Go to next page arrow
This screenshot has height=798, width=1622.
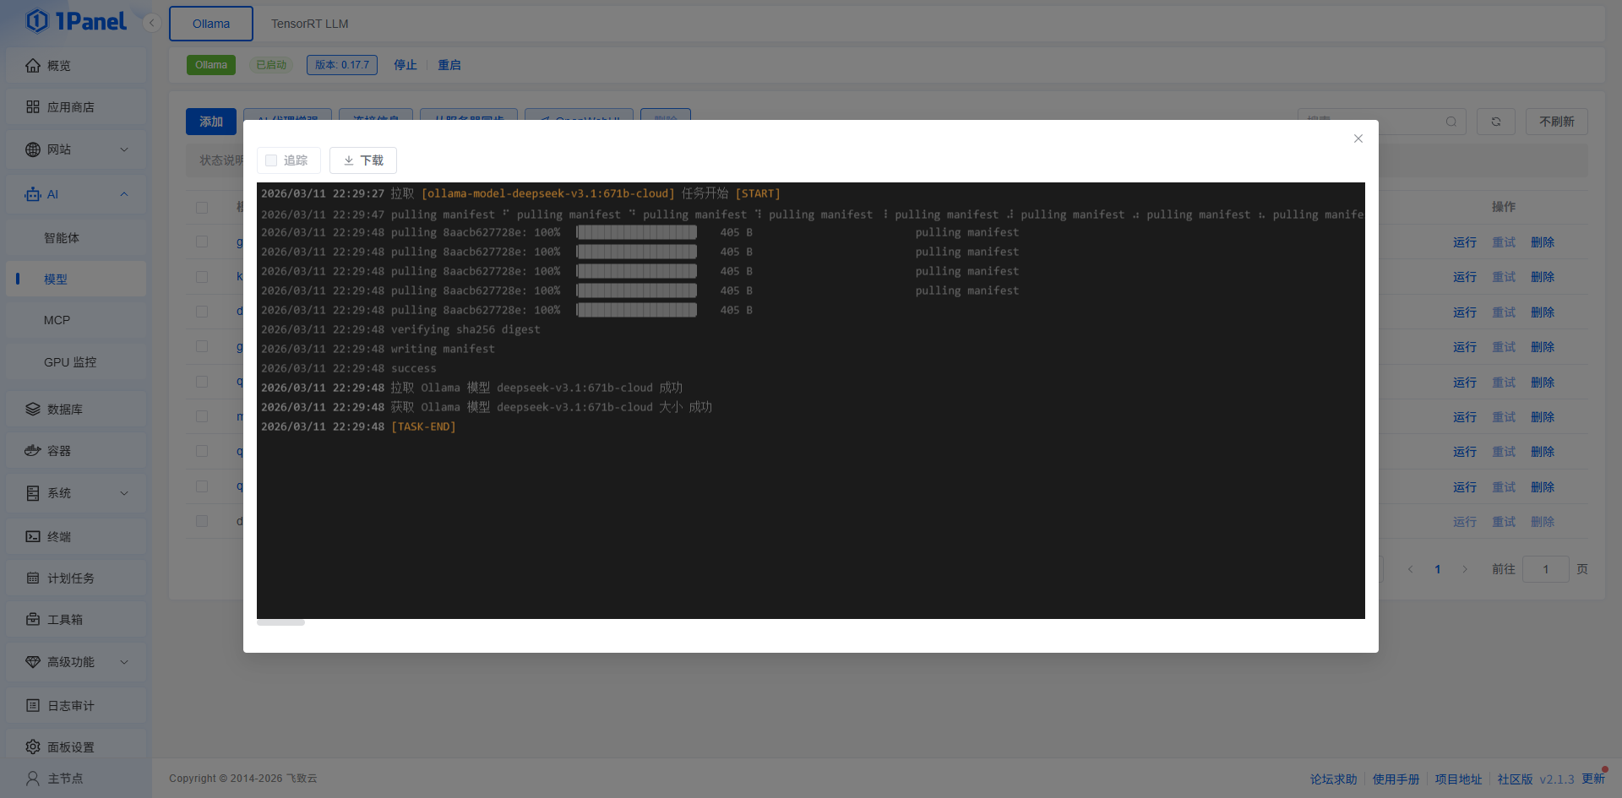1465,569
